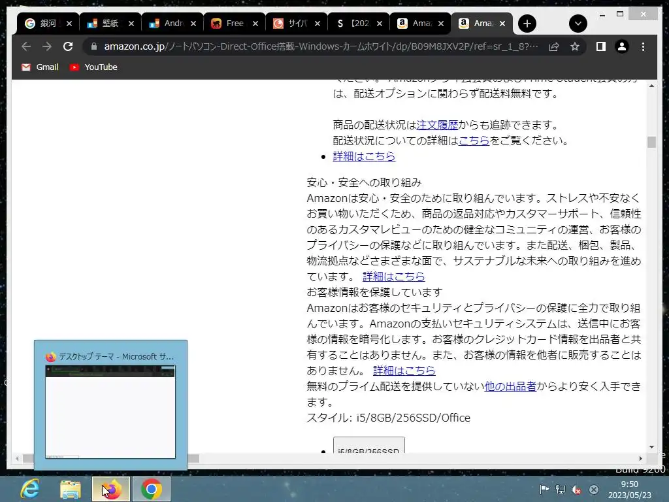This screenshot has width=669, height=502.
Task: Click the お客様情報を保護しています heading
Action: 374,292
